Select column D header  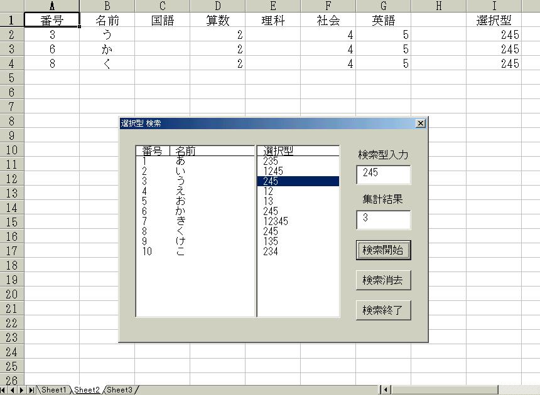tap(217, 6)
